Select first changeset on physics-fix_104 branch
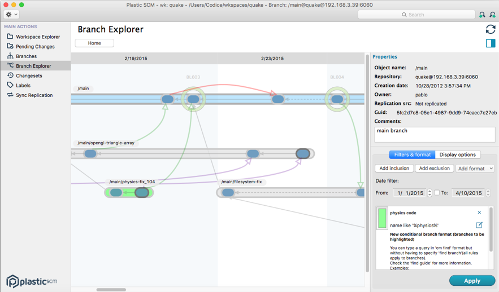The height and width of the screenshot is (292, 499). tap(116, 193)
